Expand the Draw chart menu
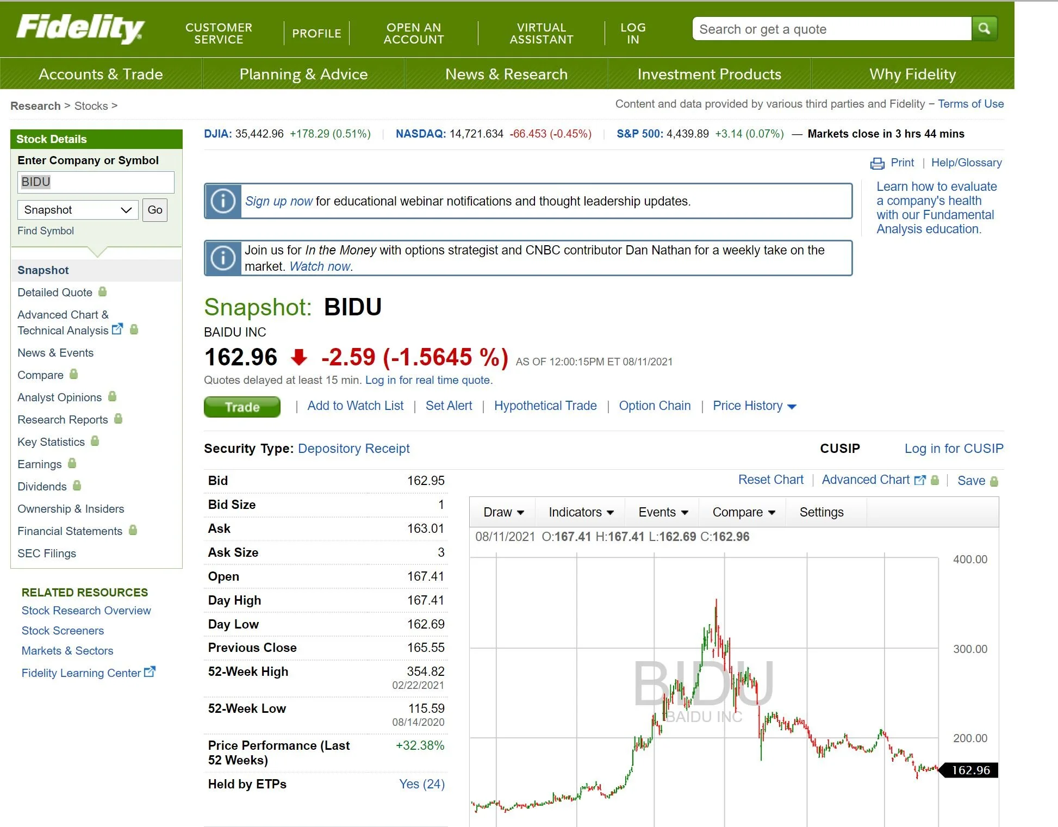 click(x=503, y=512)
